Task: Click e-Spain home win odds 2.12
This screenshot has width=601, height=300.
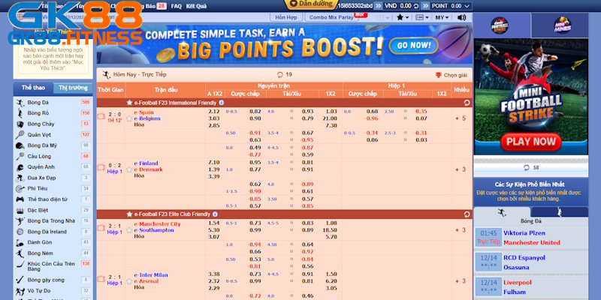Action: (x=213, y=111)
